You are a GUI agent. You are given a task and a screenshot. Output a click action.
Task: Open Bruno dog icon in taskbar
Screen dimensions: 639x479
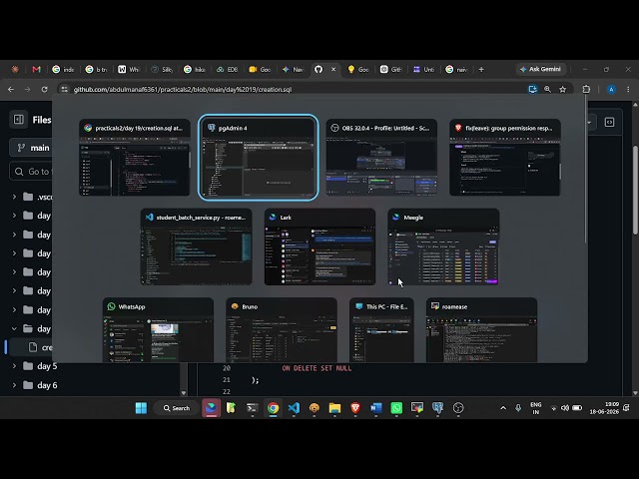pyautogui.click(x=315, y=408)
